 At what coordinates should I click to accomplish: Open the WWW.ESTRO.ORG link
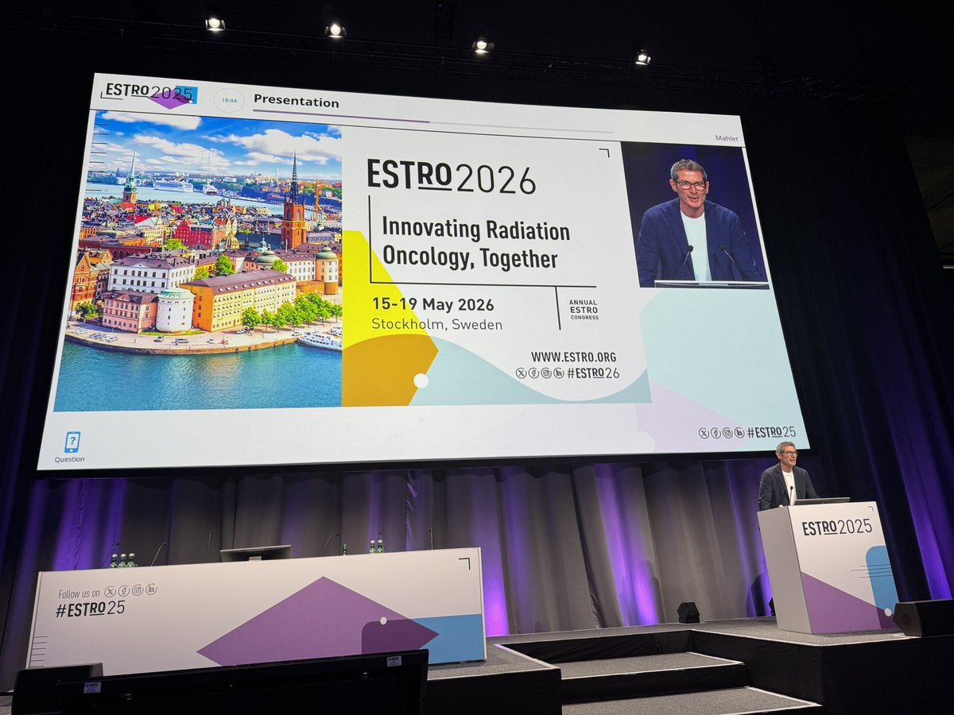pos(573,357)
